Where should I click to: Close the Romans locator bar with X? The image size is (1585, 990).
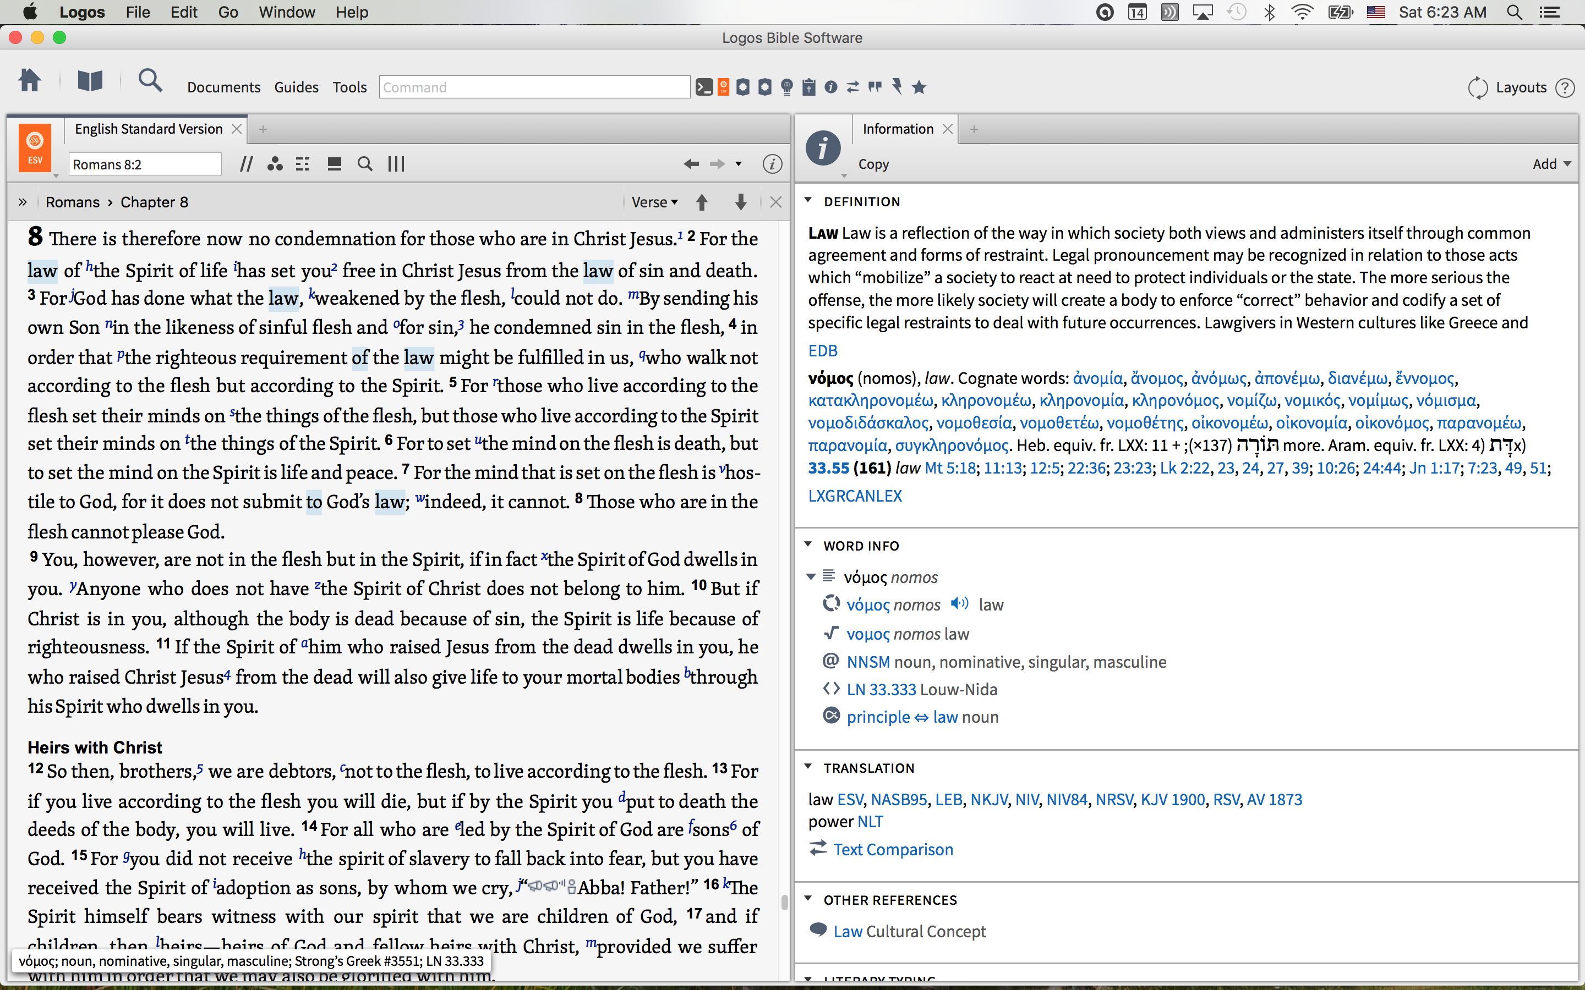(x=775, y=202)
